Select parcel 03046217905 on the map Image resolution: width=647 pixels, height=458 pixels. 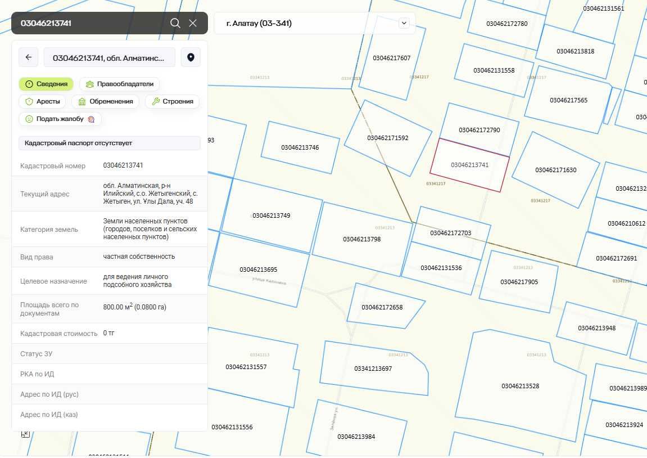coord(519,282)
